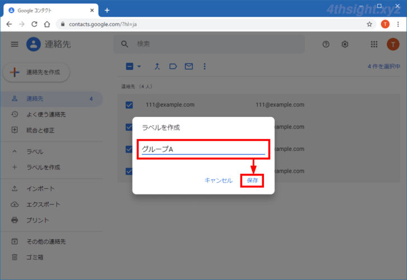Open Chrome profile avatar in toolbar
Image resolution: width=407 pixels, height=280 pixels.
[x=385, y=24]
